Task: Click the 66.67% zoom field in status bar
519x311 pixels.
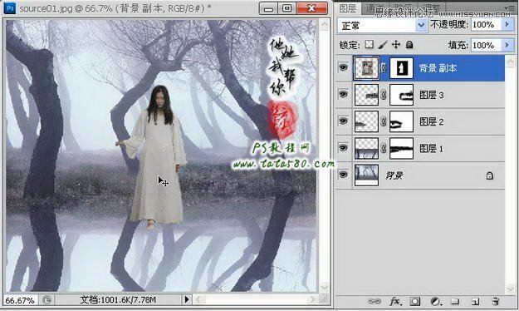Action: pos(20,300)
